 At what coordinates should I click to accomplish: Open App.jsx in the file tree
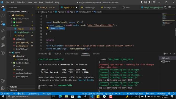click(21, 29)
